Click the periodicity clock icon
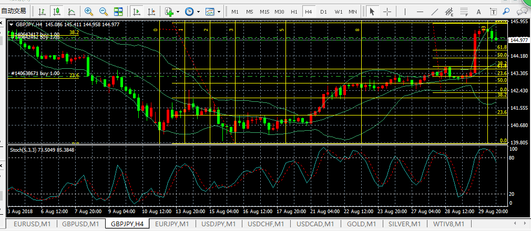Screen dimensions: 531x231 (189, 12)
